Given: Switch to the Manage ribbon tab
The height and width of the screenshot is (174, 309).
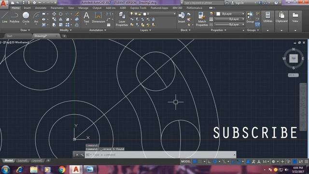Looking at the screenshot, I should point(83,8).
